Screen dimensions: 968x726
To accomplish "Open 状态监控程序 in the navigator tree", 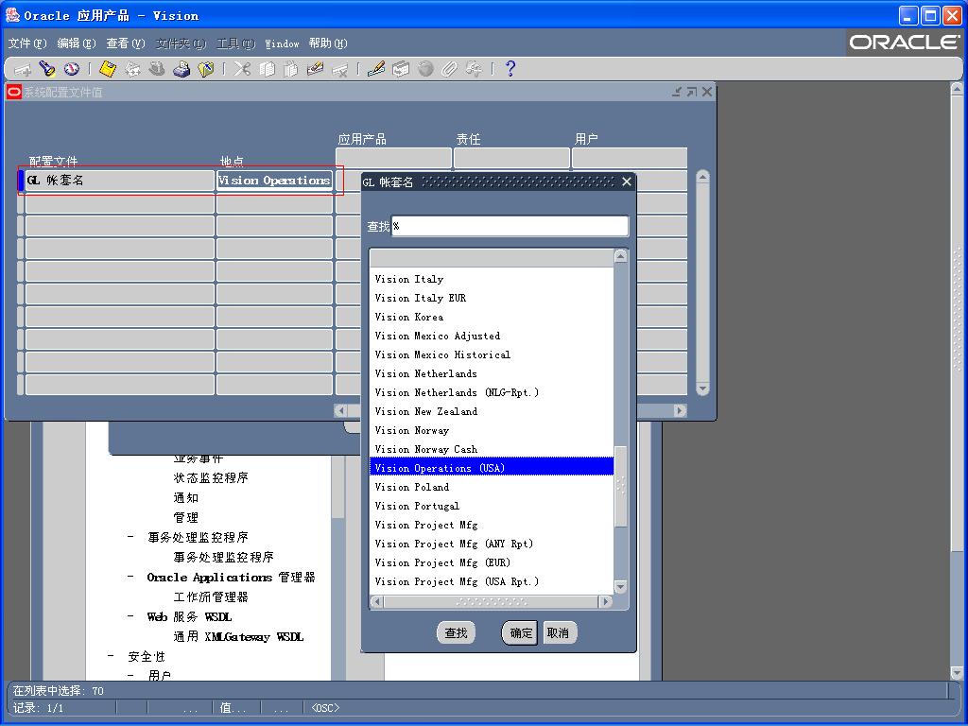I will coord(211,477).
